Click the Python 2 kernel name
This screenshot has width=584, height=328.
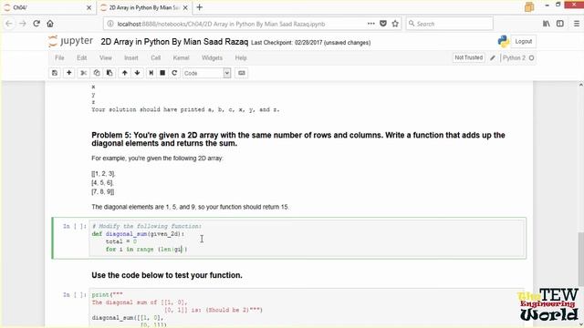(514, 58)
